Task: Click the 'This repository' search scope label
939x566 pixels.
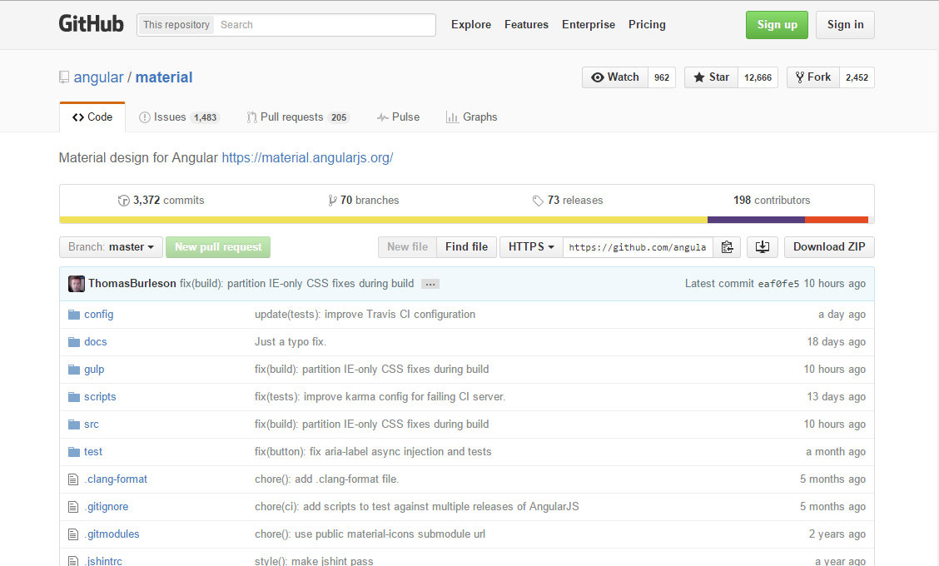Action: pos(176,25)
